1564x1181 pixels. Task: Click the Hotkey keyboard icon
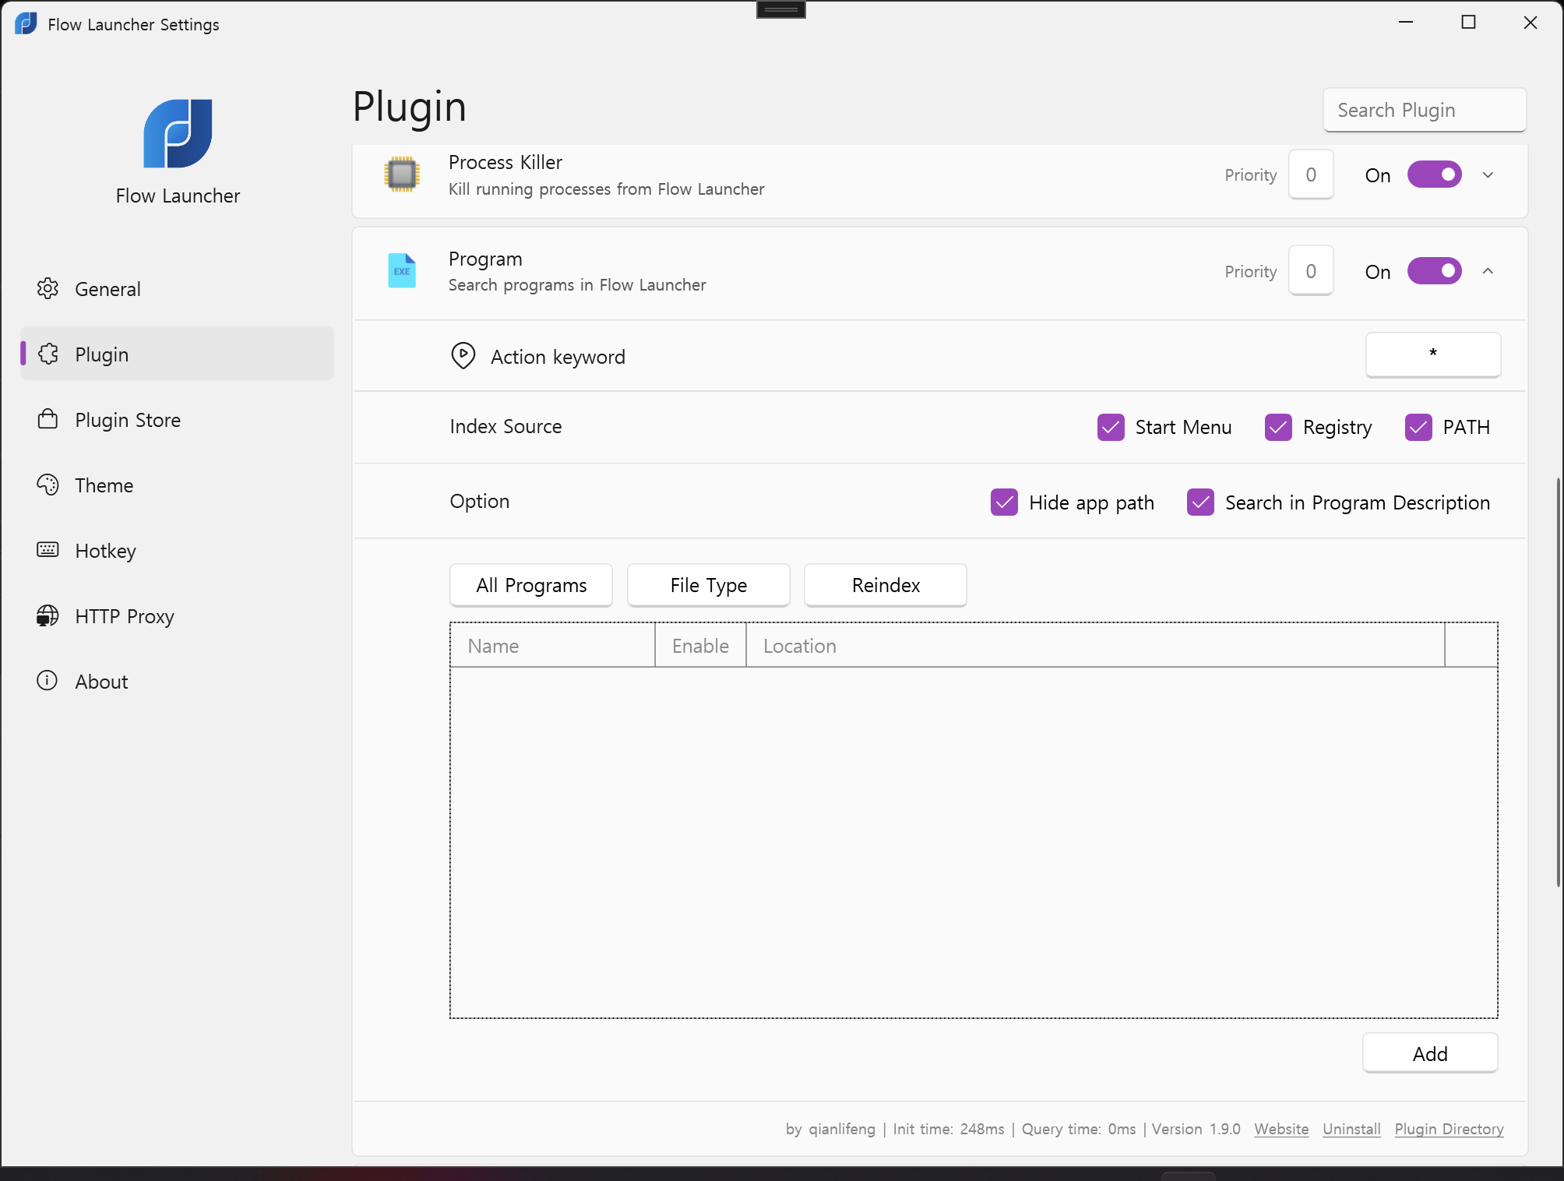coord(48,550)
